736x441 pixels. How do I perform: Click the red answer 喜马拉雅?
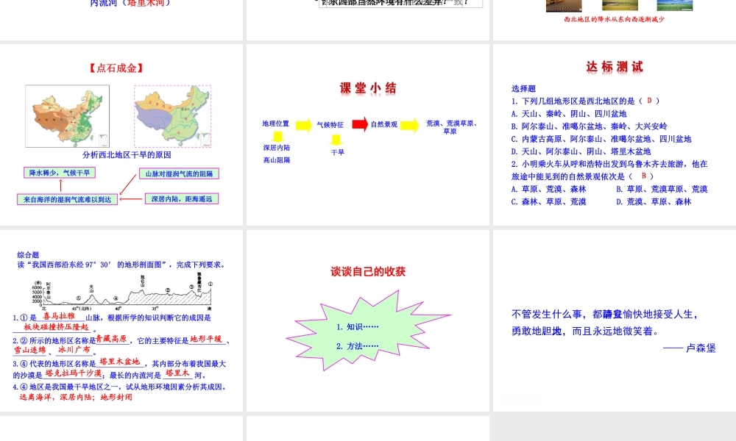point(59,316)
